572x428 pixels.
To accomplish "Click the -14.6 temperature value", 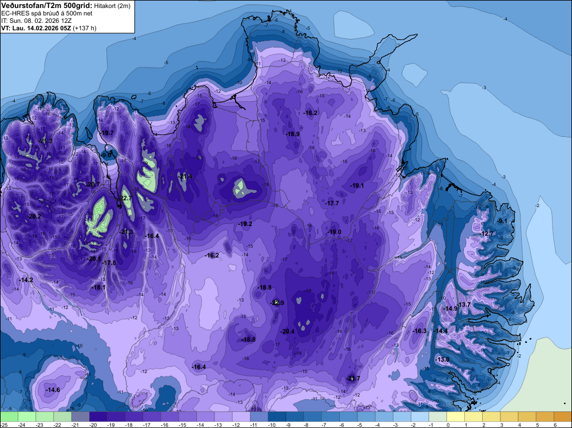I will (x=53, y=390).
